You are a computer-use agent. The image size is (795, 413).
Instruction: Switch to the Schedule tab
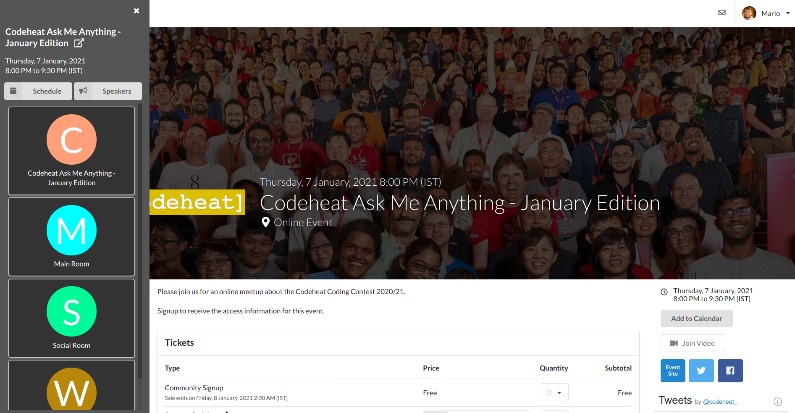(x=47, y=91)
